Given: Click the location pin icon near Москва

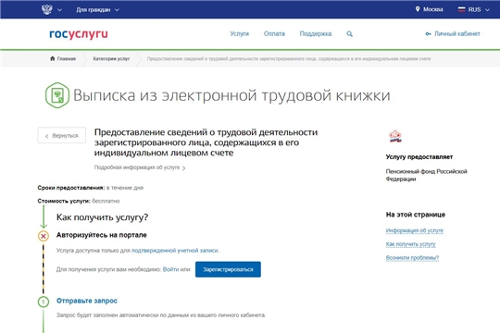Looking at the screenshot, I should [x=418, y=9].
